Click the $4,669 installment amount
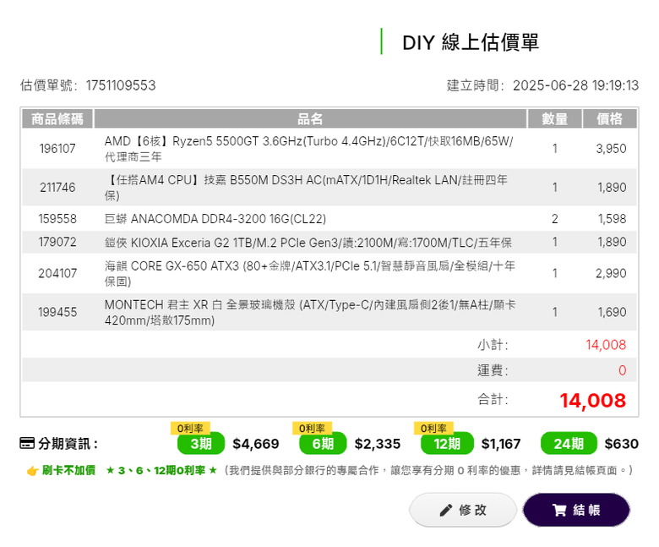 coord(256,444)
